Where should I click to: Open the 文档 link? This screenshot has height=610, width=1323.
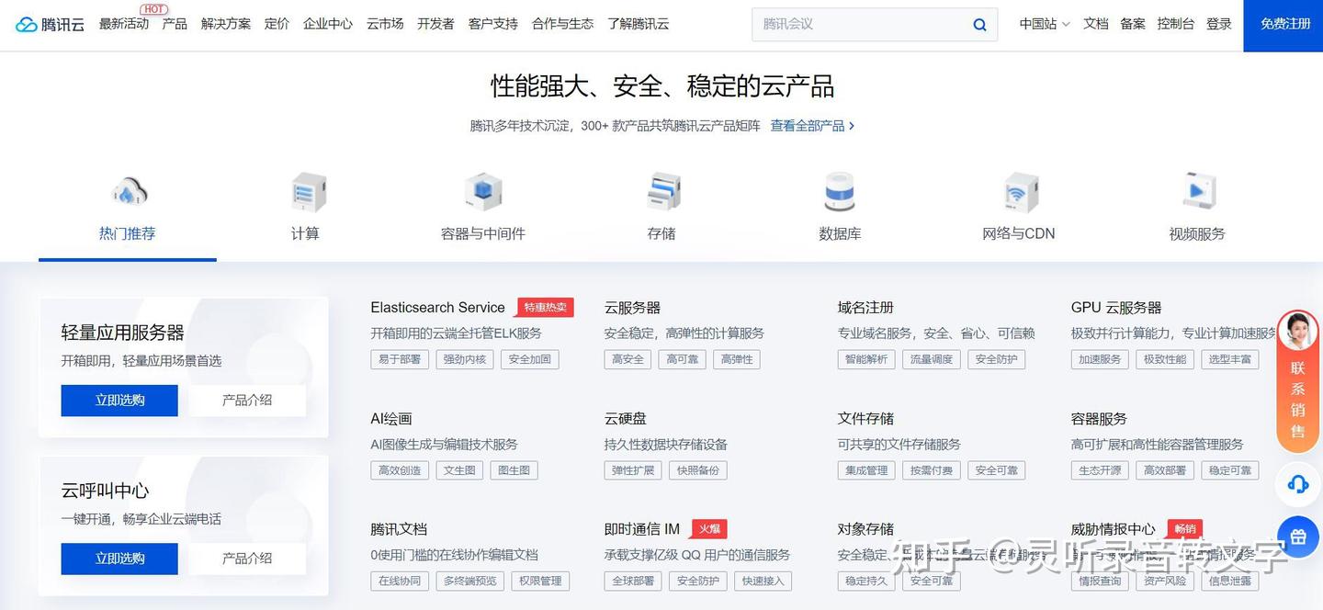coord(1096,24)
